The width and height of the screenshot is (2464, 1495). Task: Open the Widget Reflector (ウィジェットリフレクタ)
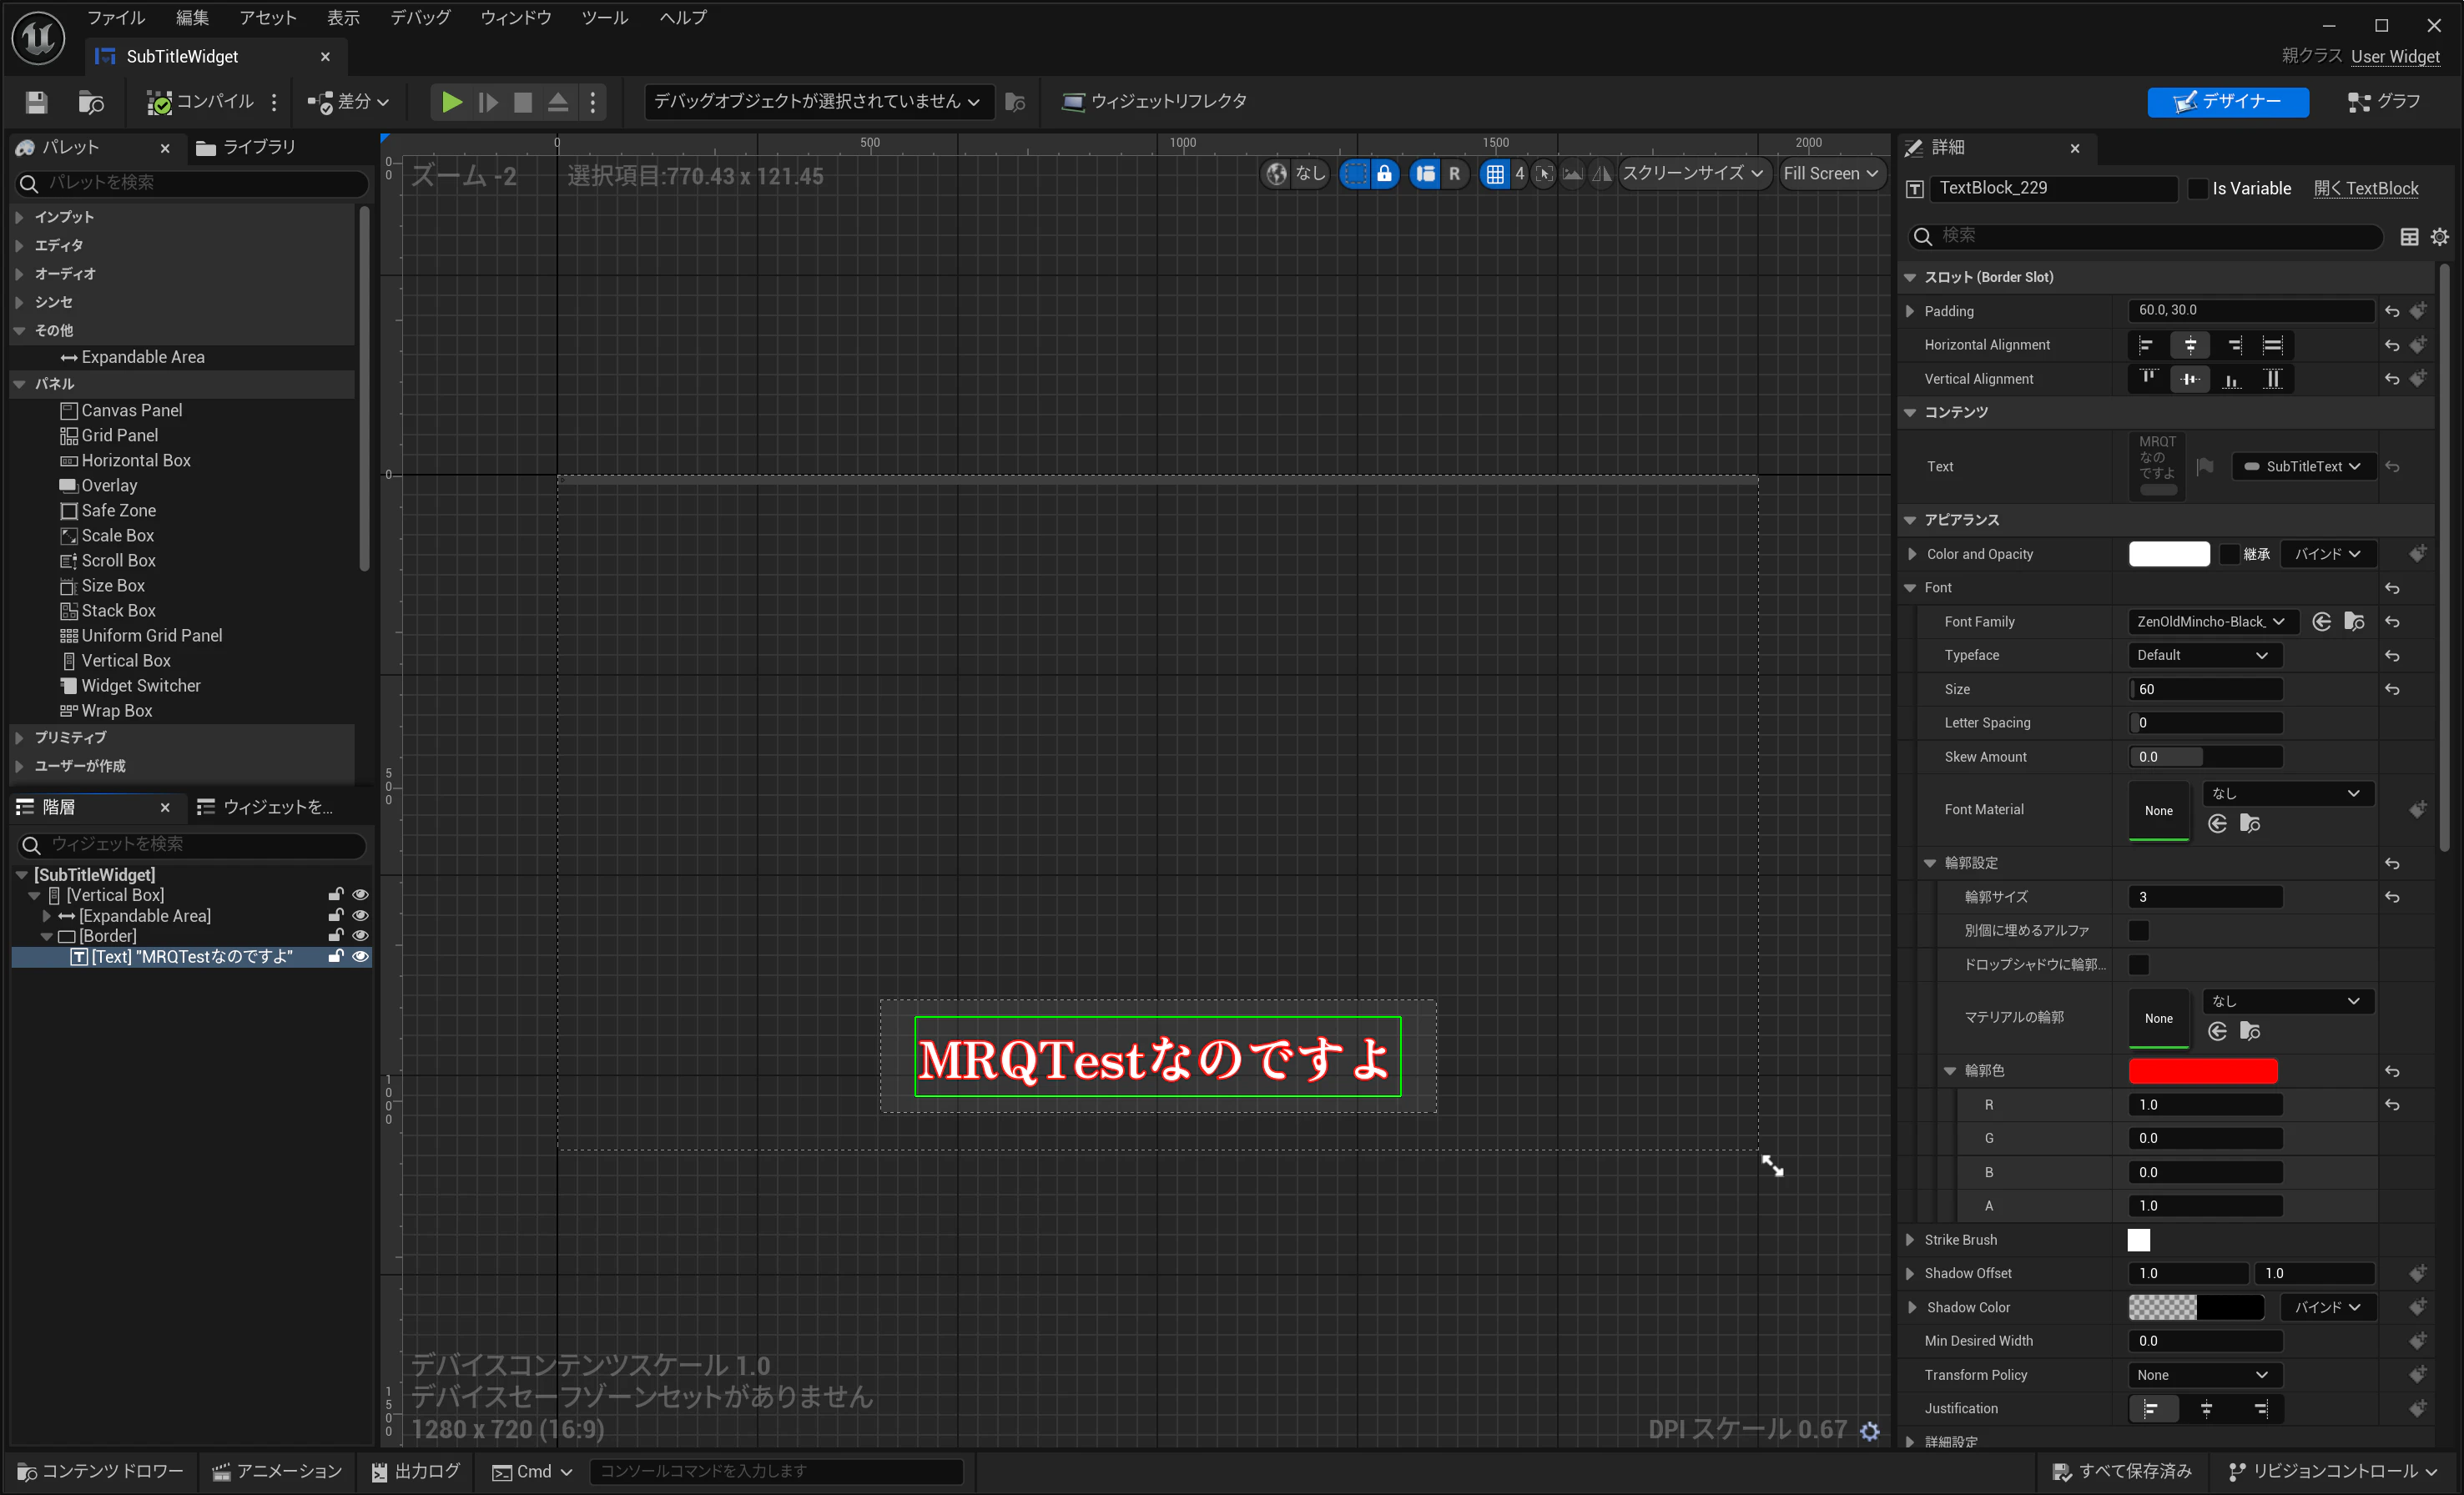[1154, 102]
